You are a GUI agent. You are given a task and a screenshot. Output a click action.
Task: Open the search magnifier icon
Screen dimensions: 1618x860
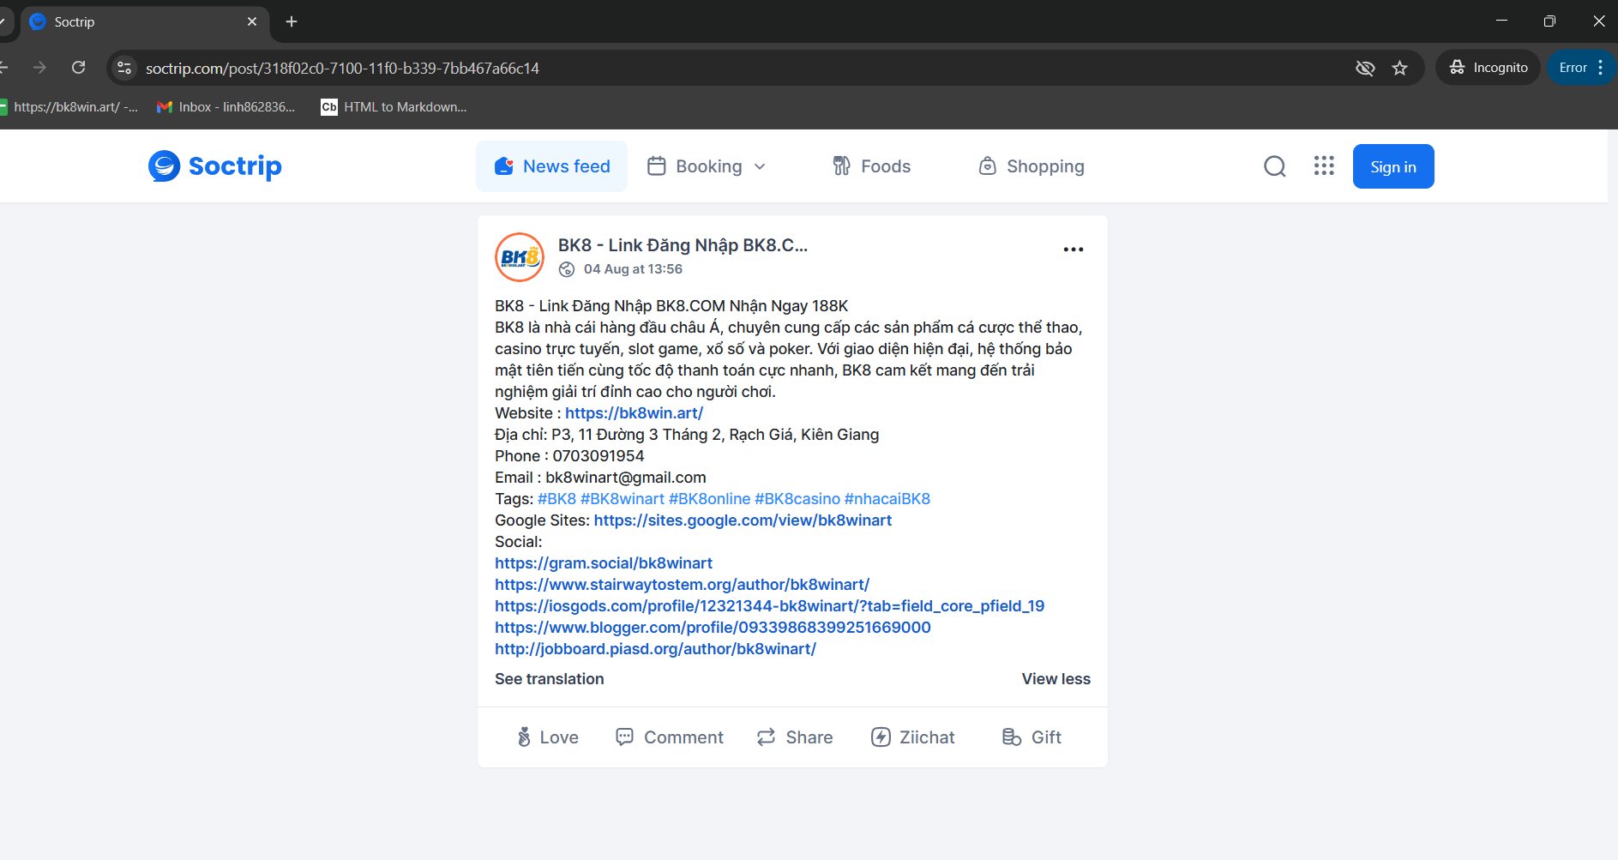1274,166
